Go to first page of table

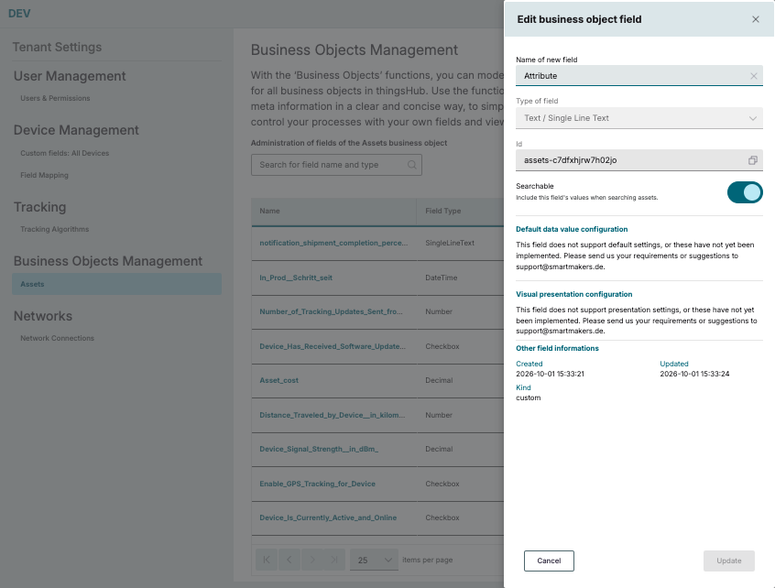(x=267, y=560)
